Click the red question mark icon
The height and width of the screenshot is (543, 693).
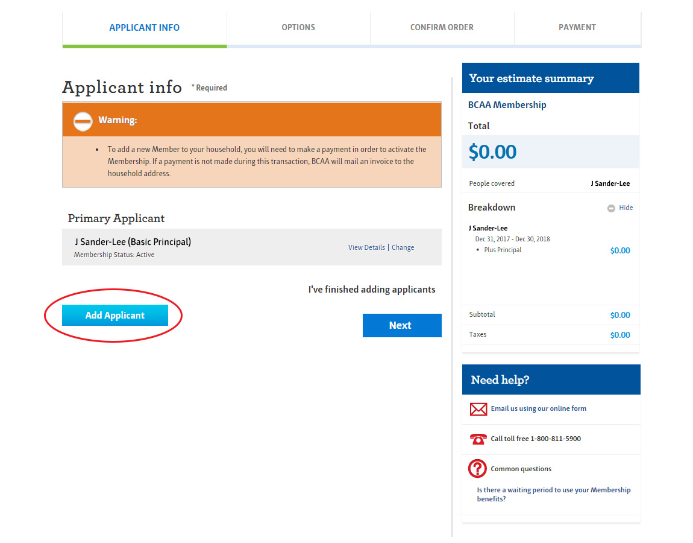(477, 469)
